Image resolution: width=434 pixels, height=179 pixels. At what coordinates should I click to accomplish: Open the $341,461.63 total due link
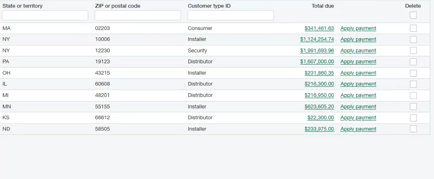(x=319, y=28)
